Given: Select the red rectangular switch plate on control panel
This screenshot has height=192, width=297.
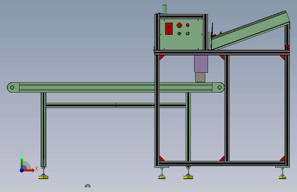Looking at the screenshot, I should pyautogui.click(x=169, y=29).
